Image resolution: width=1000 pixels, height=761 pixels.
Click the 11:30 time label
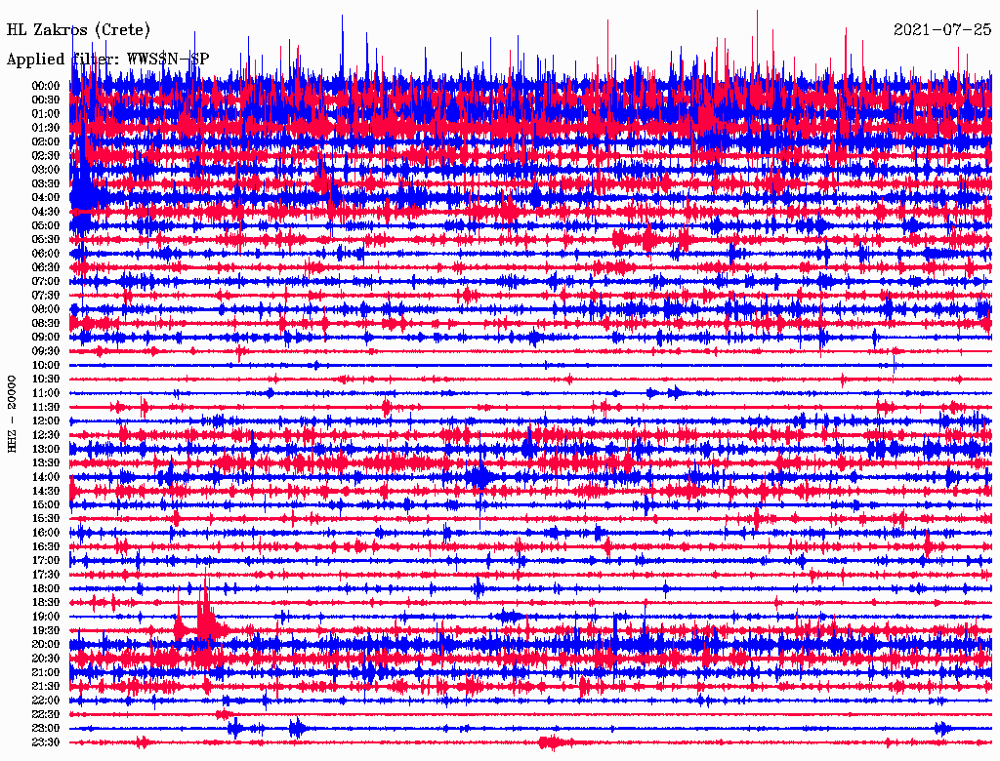tap(46, 407)
